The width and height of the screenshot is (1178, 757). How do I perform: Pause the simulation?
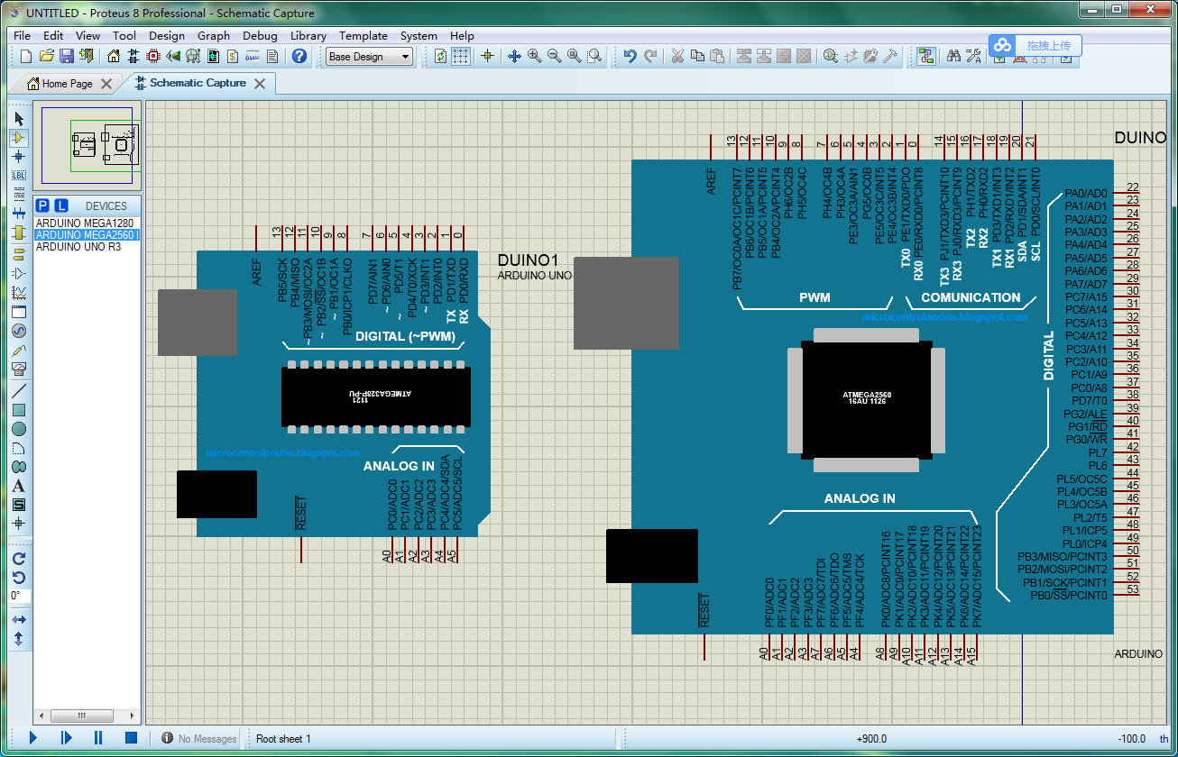98,738
